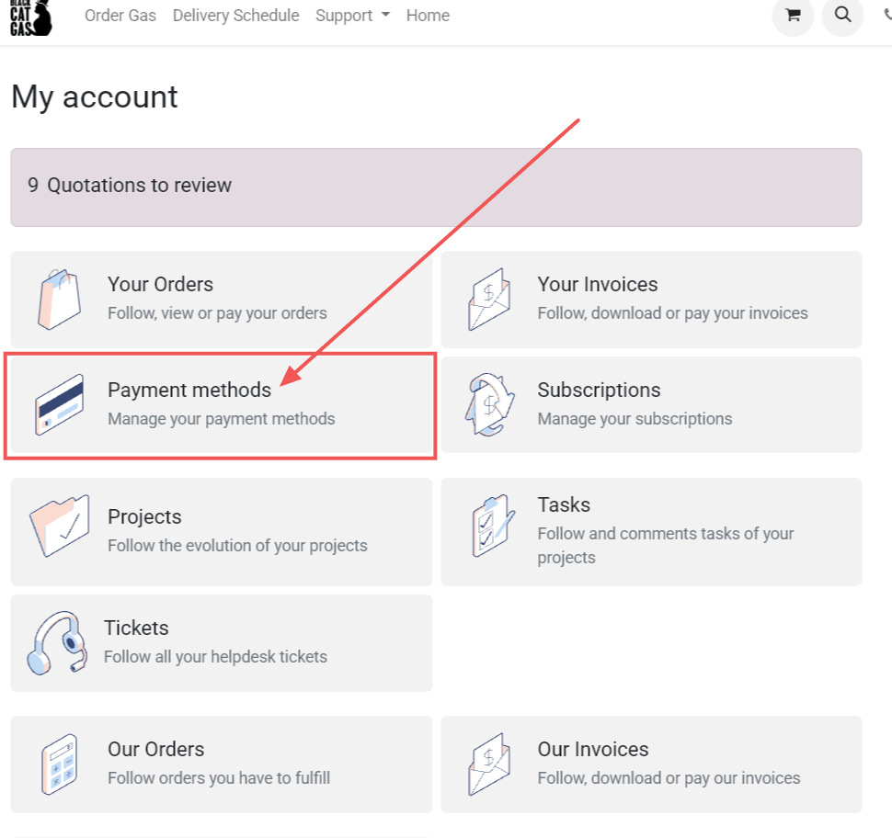Open the shopping cart icon
The height and width of the screenshot is (838, 892).
793,16
